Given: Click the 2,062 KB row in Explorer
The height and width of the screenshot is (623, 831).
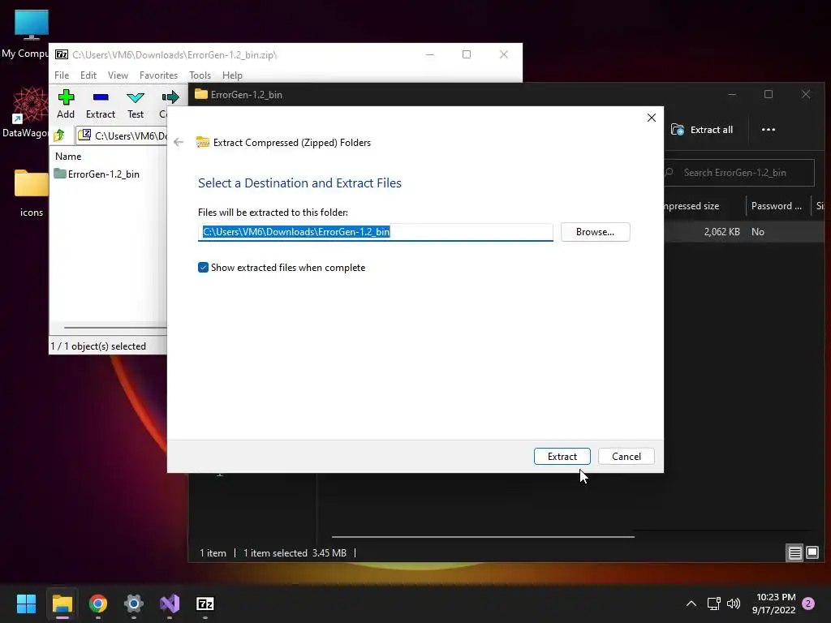Looking at the screenshot, I should [x=743, y=232].
